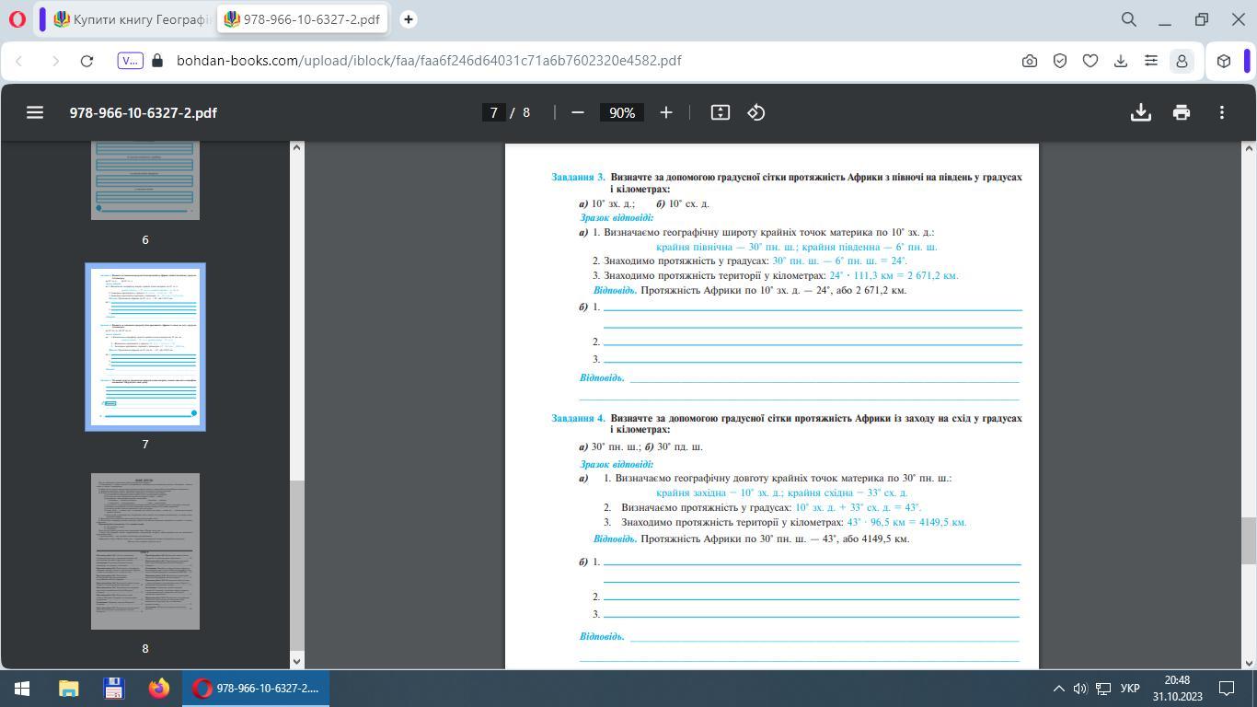The width and height of the screenshot is (1257, 707).
Task: Click the bohdan-books.com URL address field
Action: pyautogui.click(x=429, y=61)
